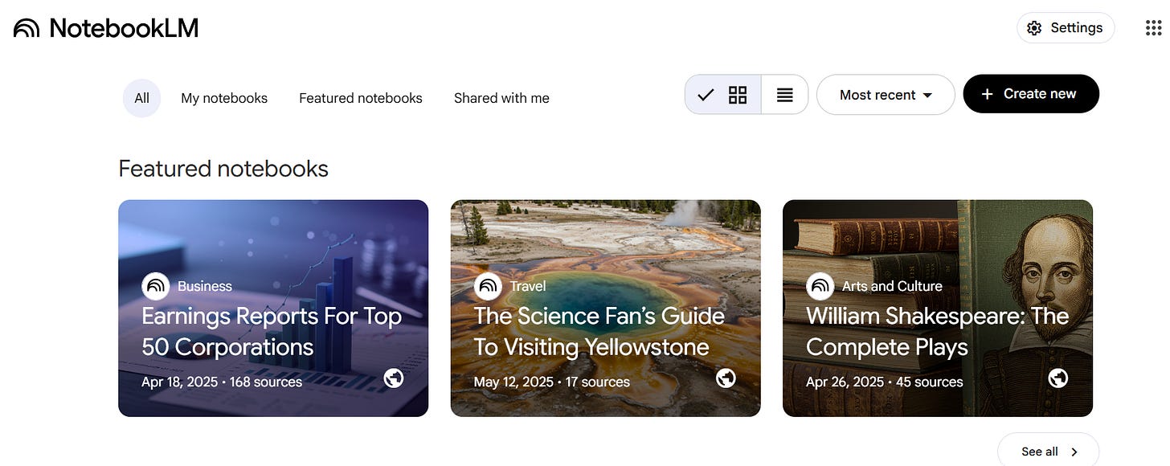Open Settings via the gear button
The height and width of the screenshot is (466, 1170).
(x=1066, y=28)
